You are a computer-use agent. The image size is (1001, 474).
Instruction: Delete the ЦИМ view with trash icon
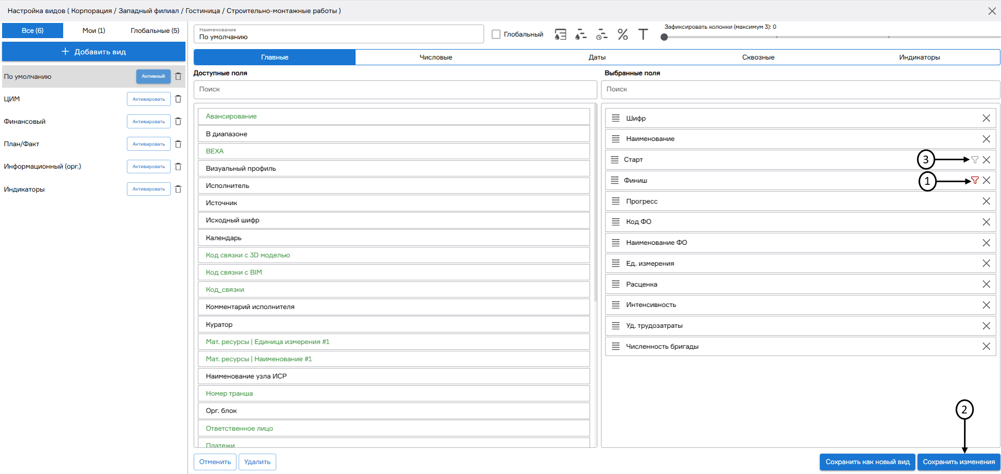click(x=178, y=99)
